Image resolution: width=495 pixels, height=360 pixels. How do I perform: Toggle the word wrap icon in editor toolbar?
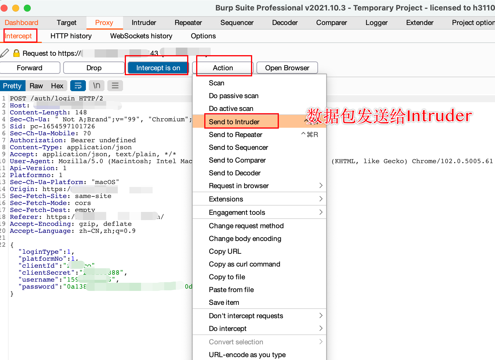pos(78,86)
